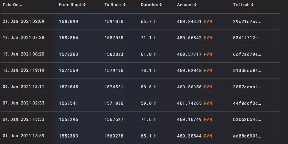Select the date 09. Jan. 2021 13:11
The image size is (288, 144).
(23, 87)
